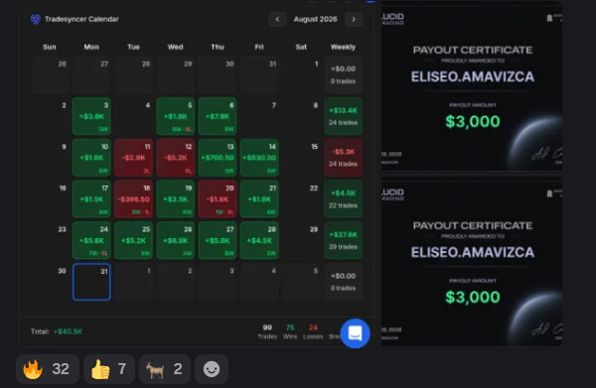This screenshot has width=596, height=388.
Task: Select empty August 4 calendar cell
Action: 133,116
